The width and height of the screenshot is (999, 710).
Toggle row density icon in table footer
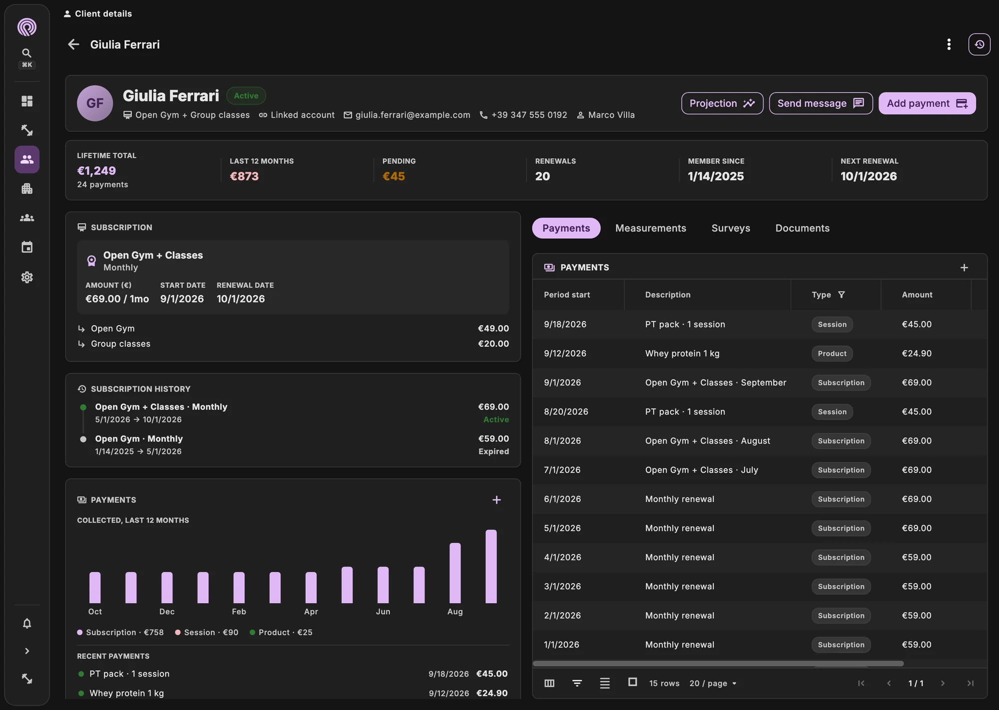(x=604, y=683)
